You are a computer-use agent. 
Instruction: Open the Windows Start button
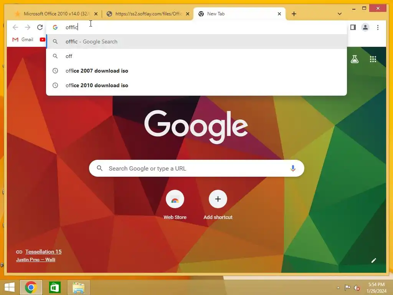[x=10, y=287]
